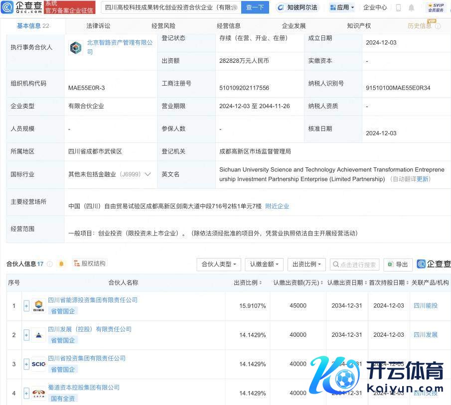Click the bell icon beside 合伙人信息

(x=61, y=264)
